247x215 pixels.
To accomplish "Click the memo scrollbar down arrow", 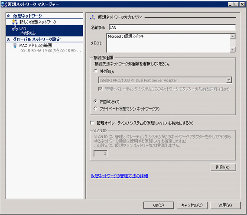I will pyautogui.click(x=233, y=50).
